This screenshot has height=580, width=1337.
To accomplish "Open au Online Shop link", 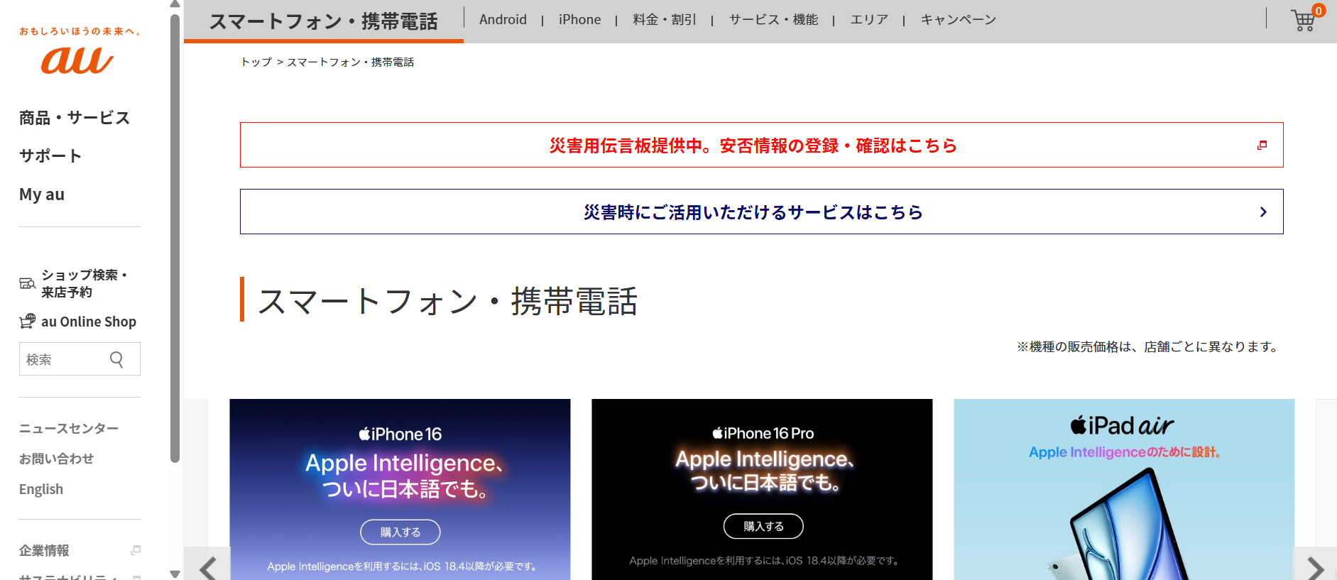I will [89, 322].
